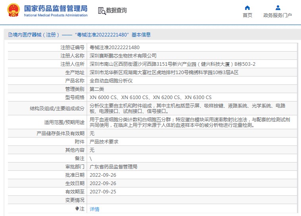
Task: Click National Medical Products Administration subtitle
Action: pyautogui.click(x=56, y=15)
